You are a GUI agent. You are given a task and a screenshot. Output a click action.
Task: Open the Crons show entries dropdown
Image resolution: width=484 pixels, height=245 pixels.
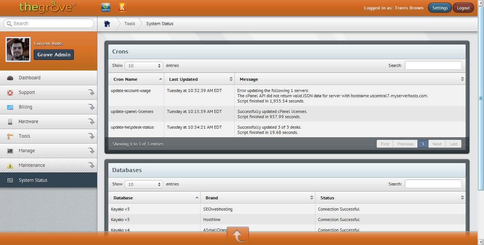pos(144,66)
